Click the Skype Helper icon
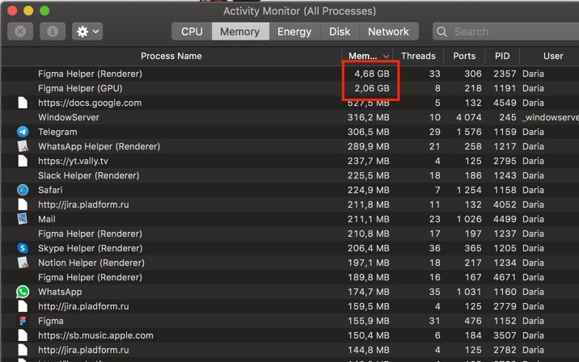 23,248
